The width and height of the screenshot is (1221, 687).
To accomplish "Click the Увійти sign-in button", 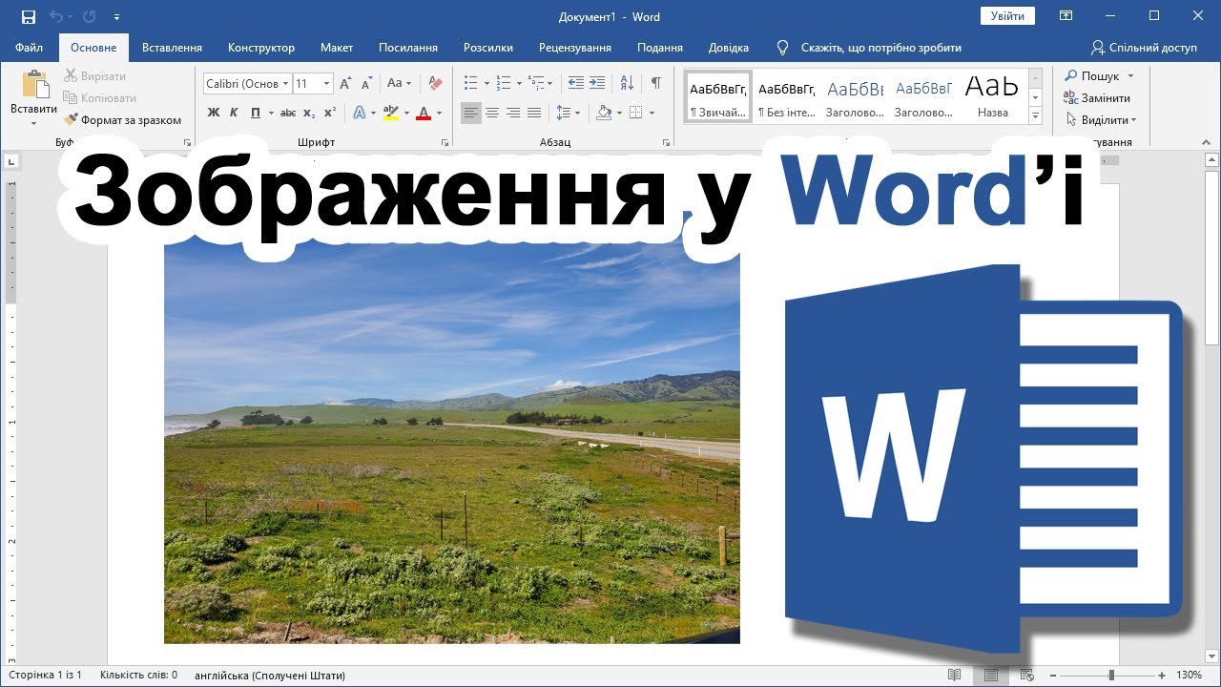I will [1007, 16].
